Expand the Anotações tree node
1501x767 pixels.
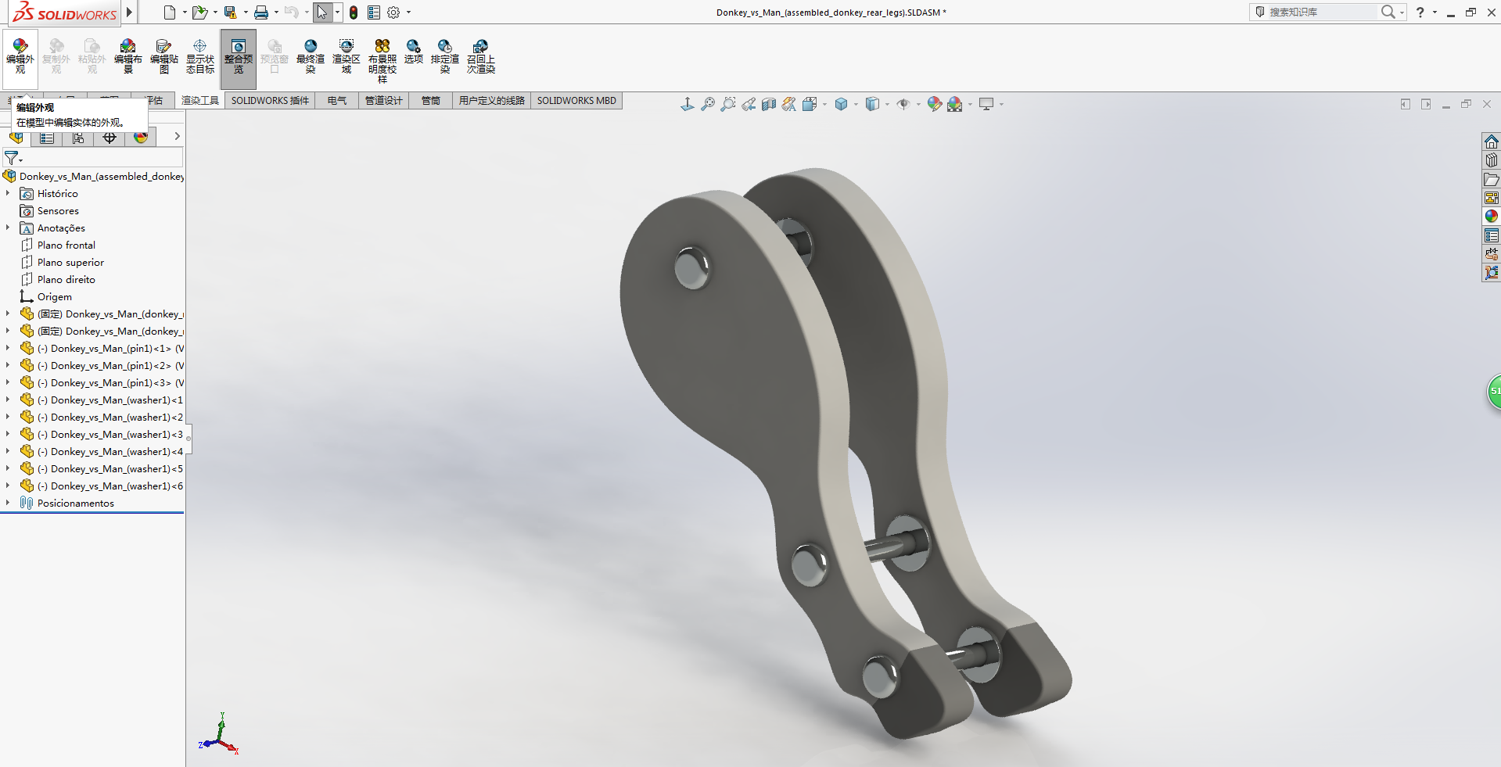point(8,228)
